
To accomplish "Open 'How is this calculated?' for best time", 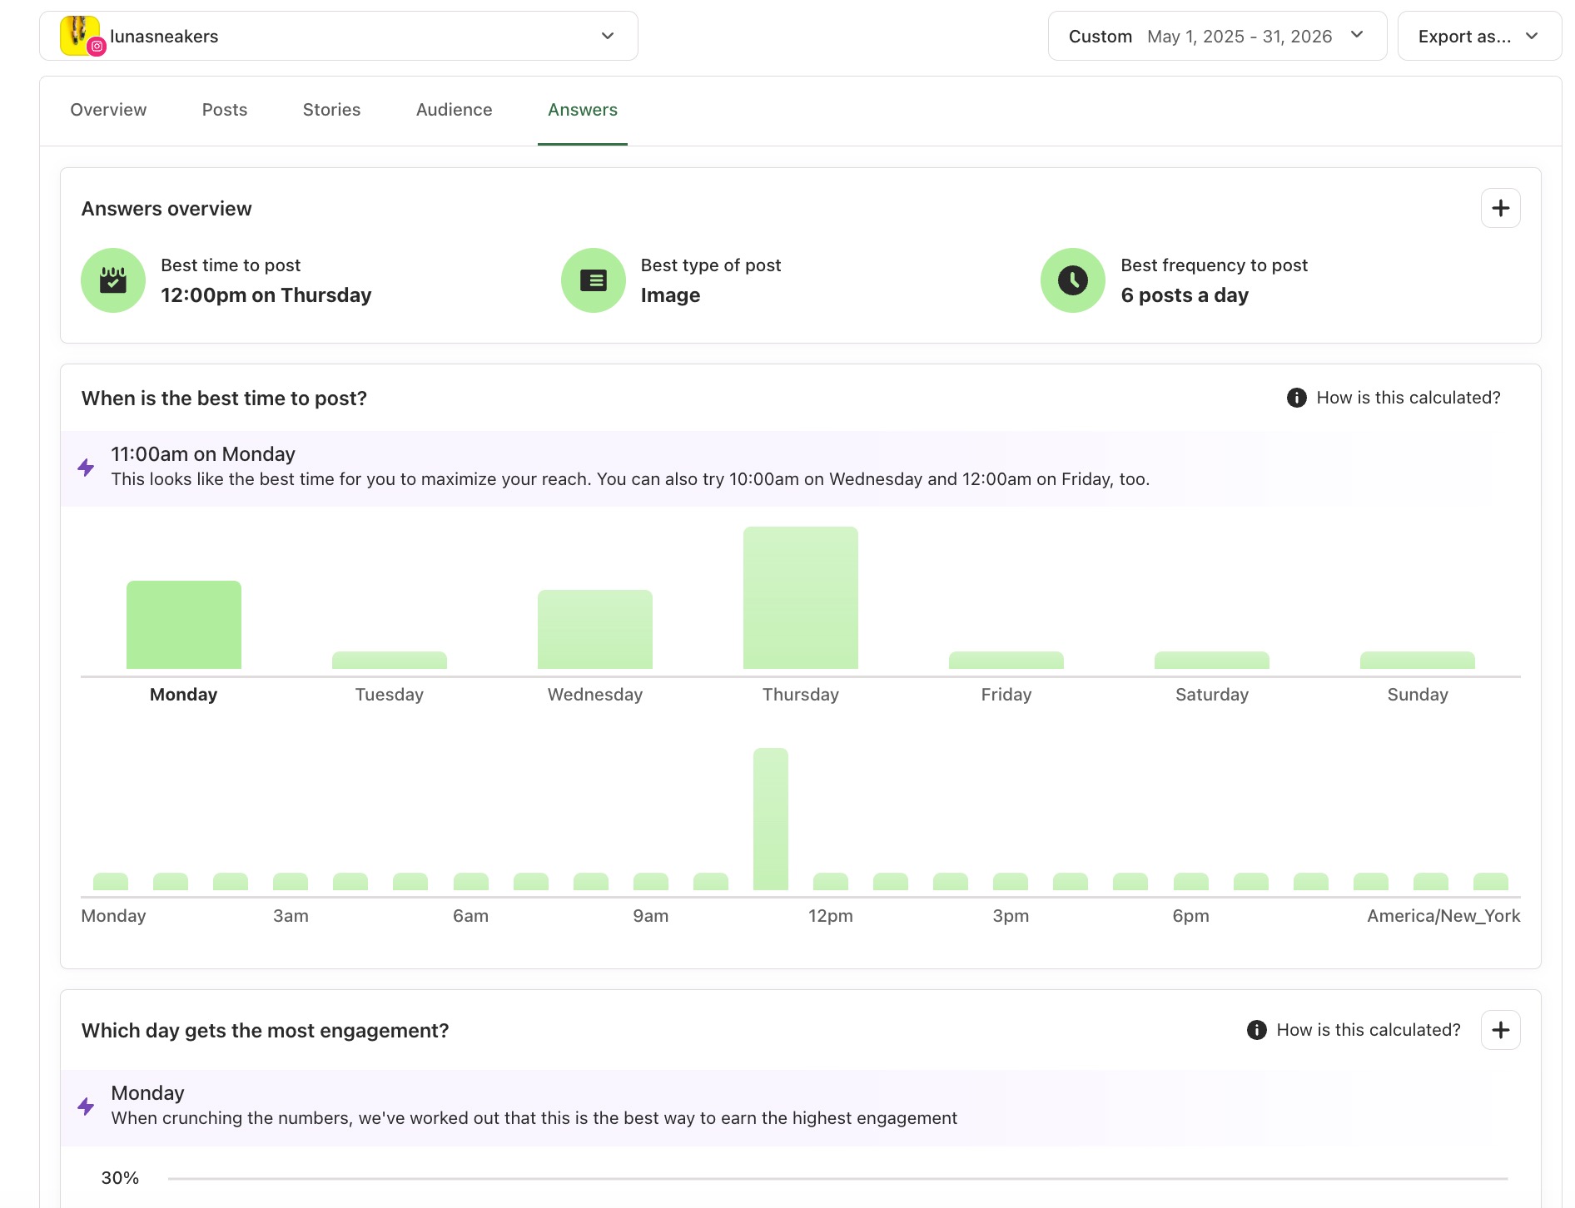I will pos(1409,398).
